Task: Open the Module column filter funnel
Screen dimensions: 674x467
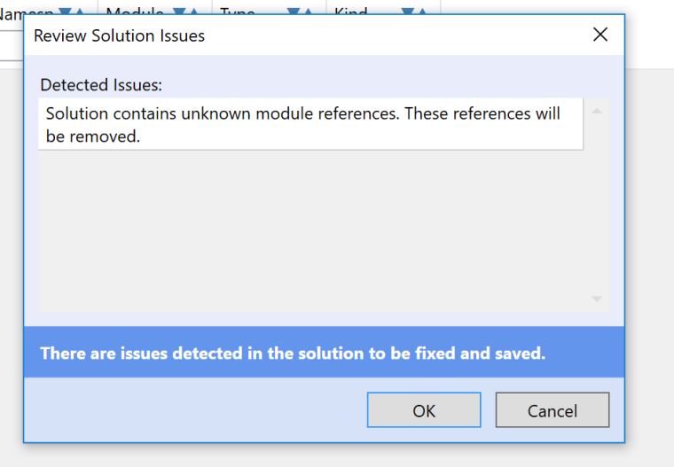Action: click(x=179, y=11)
